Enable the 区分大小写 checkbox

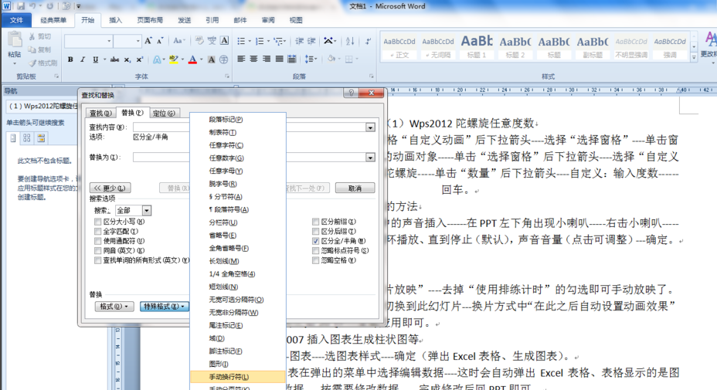pos(98,222)
